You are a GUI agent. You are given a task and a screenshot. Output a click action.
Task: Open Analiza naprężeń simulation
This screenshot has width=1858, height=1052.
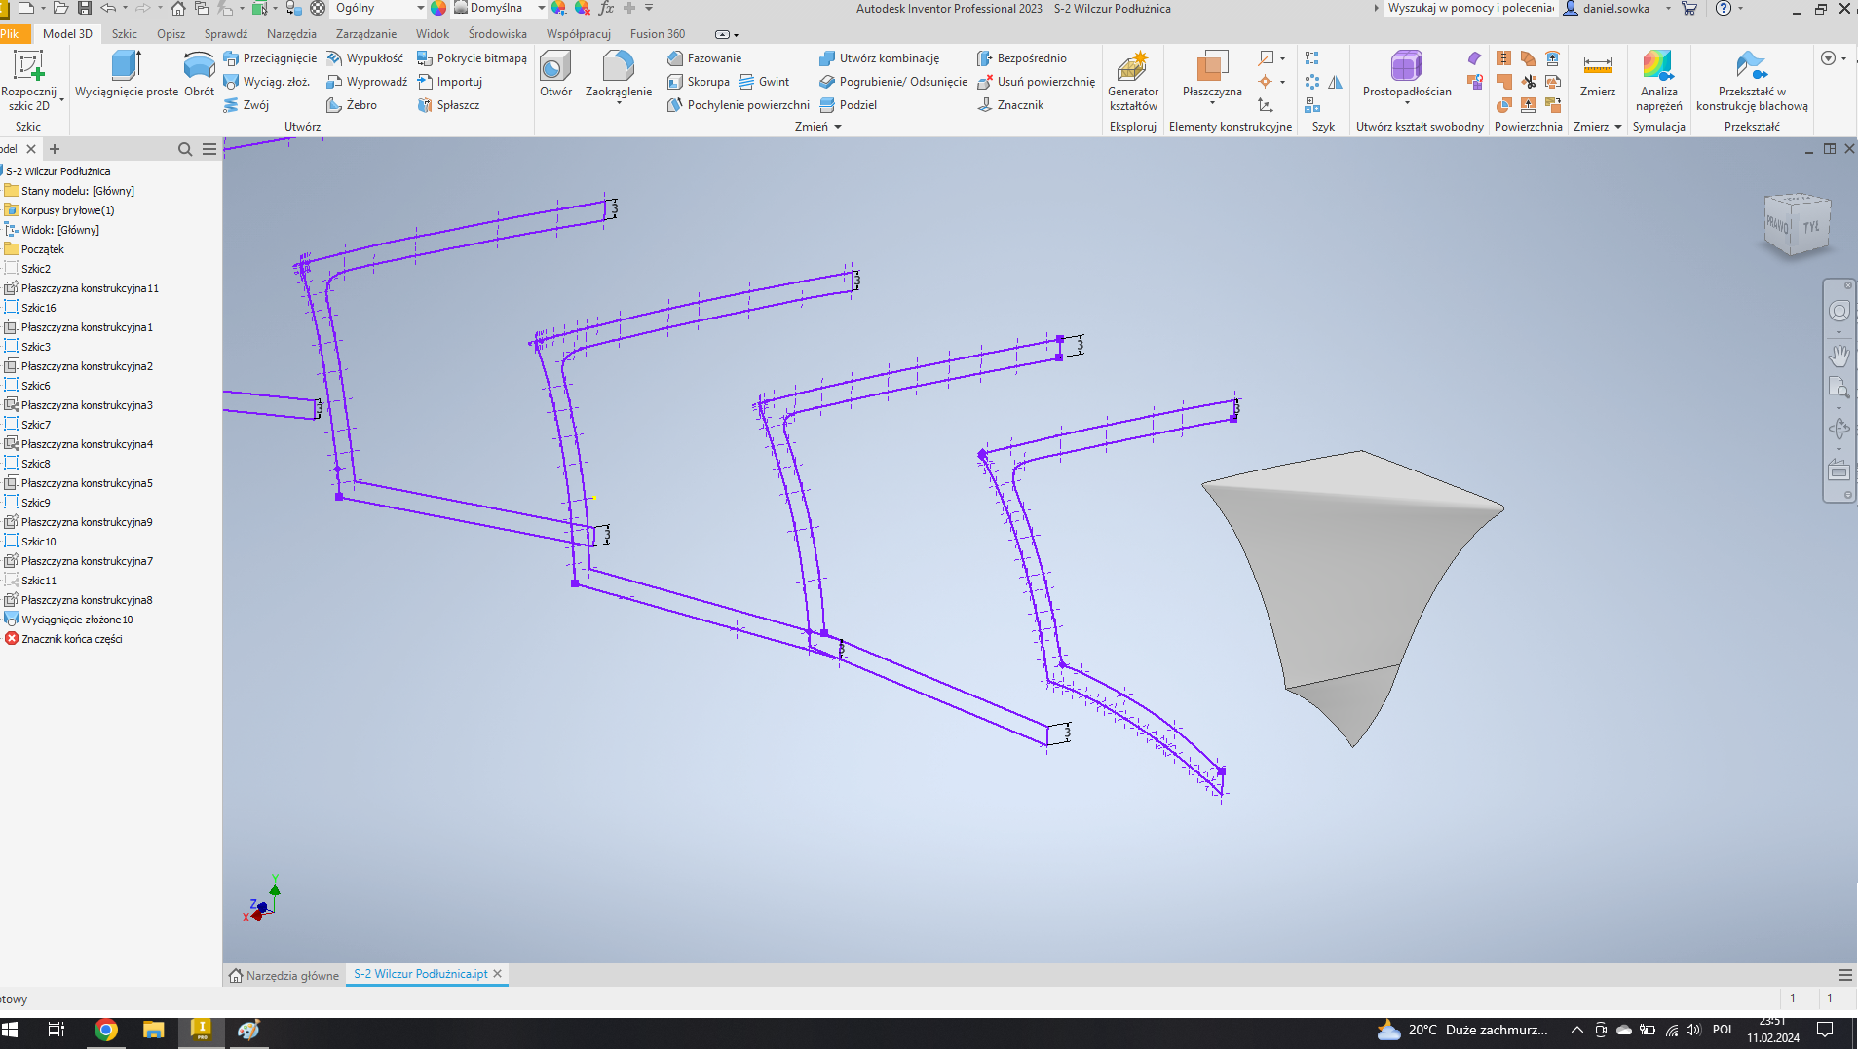click(x=1658, y=81)
